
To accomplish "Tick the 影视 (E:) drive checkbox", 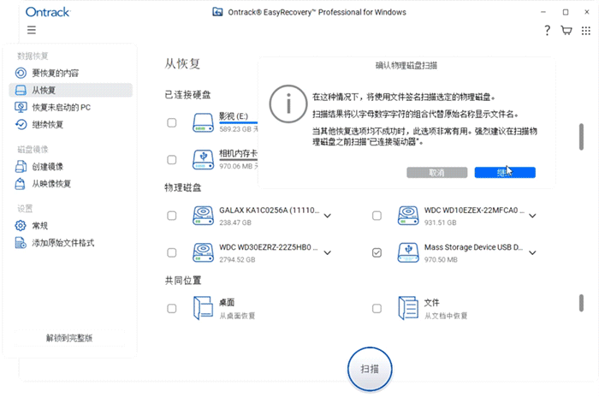I will click(x=172, y=122).
